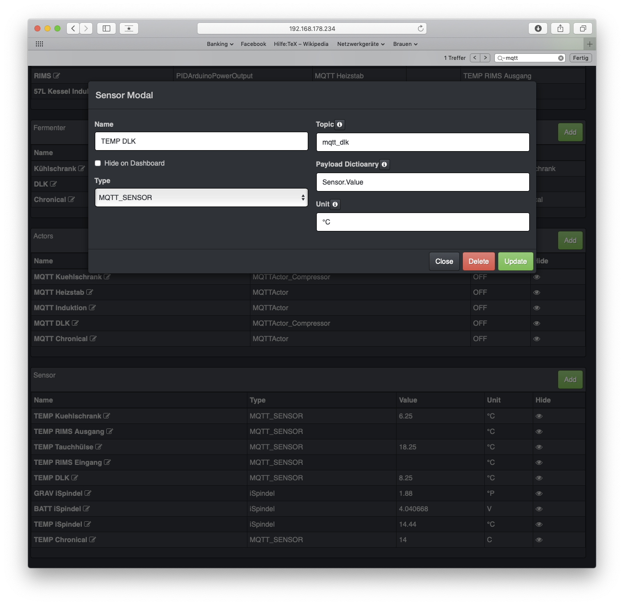Click edit icon beside TEMP Tauchhülse
Screen dimensions: 624x605
tap(99, 447)
